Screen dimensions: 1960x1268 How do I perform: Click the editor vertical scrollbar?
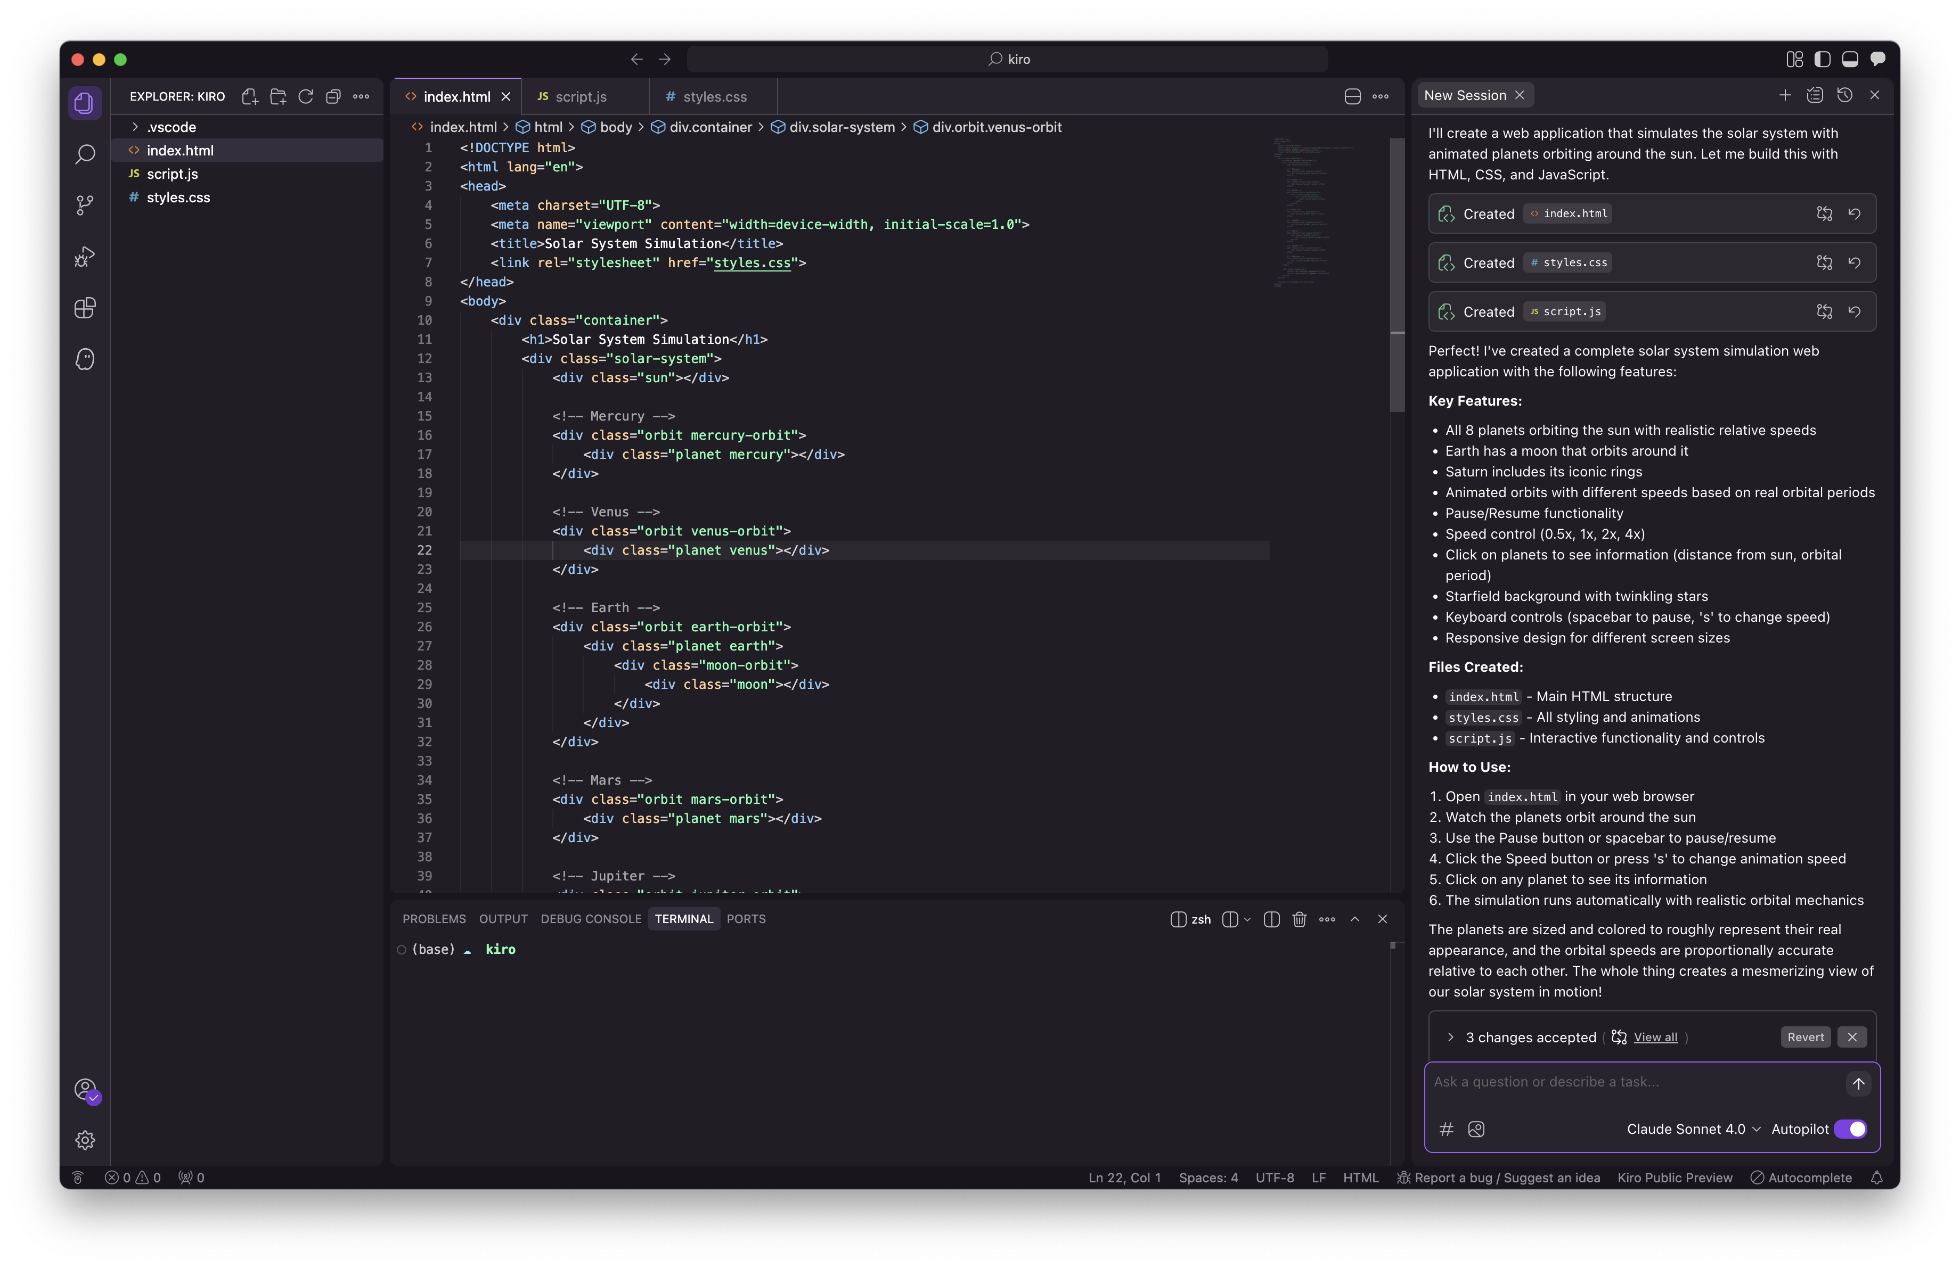(x=1396, y=274)
